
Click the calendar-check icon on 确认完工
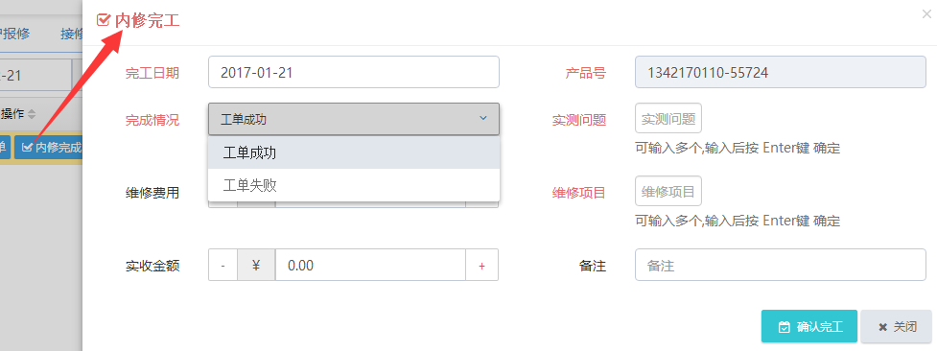(x=785, y=327)
